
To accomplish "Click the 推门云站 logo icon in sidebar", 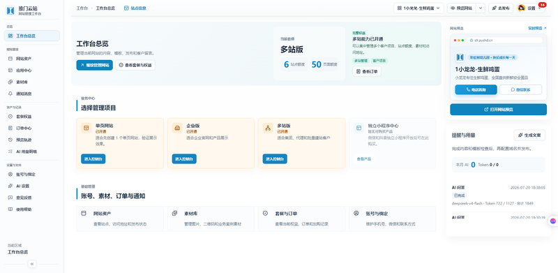I will 10,10.
